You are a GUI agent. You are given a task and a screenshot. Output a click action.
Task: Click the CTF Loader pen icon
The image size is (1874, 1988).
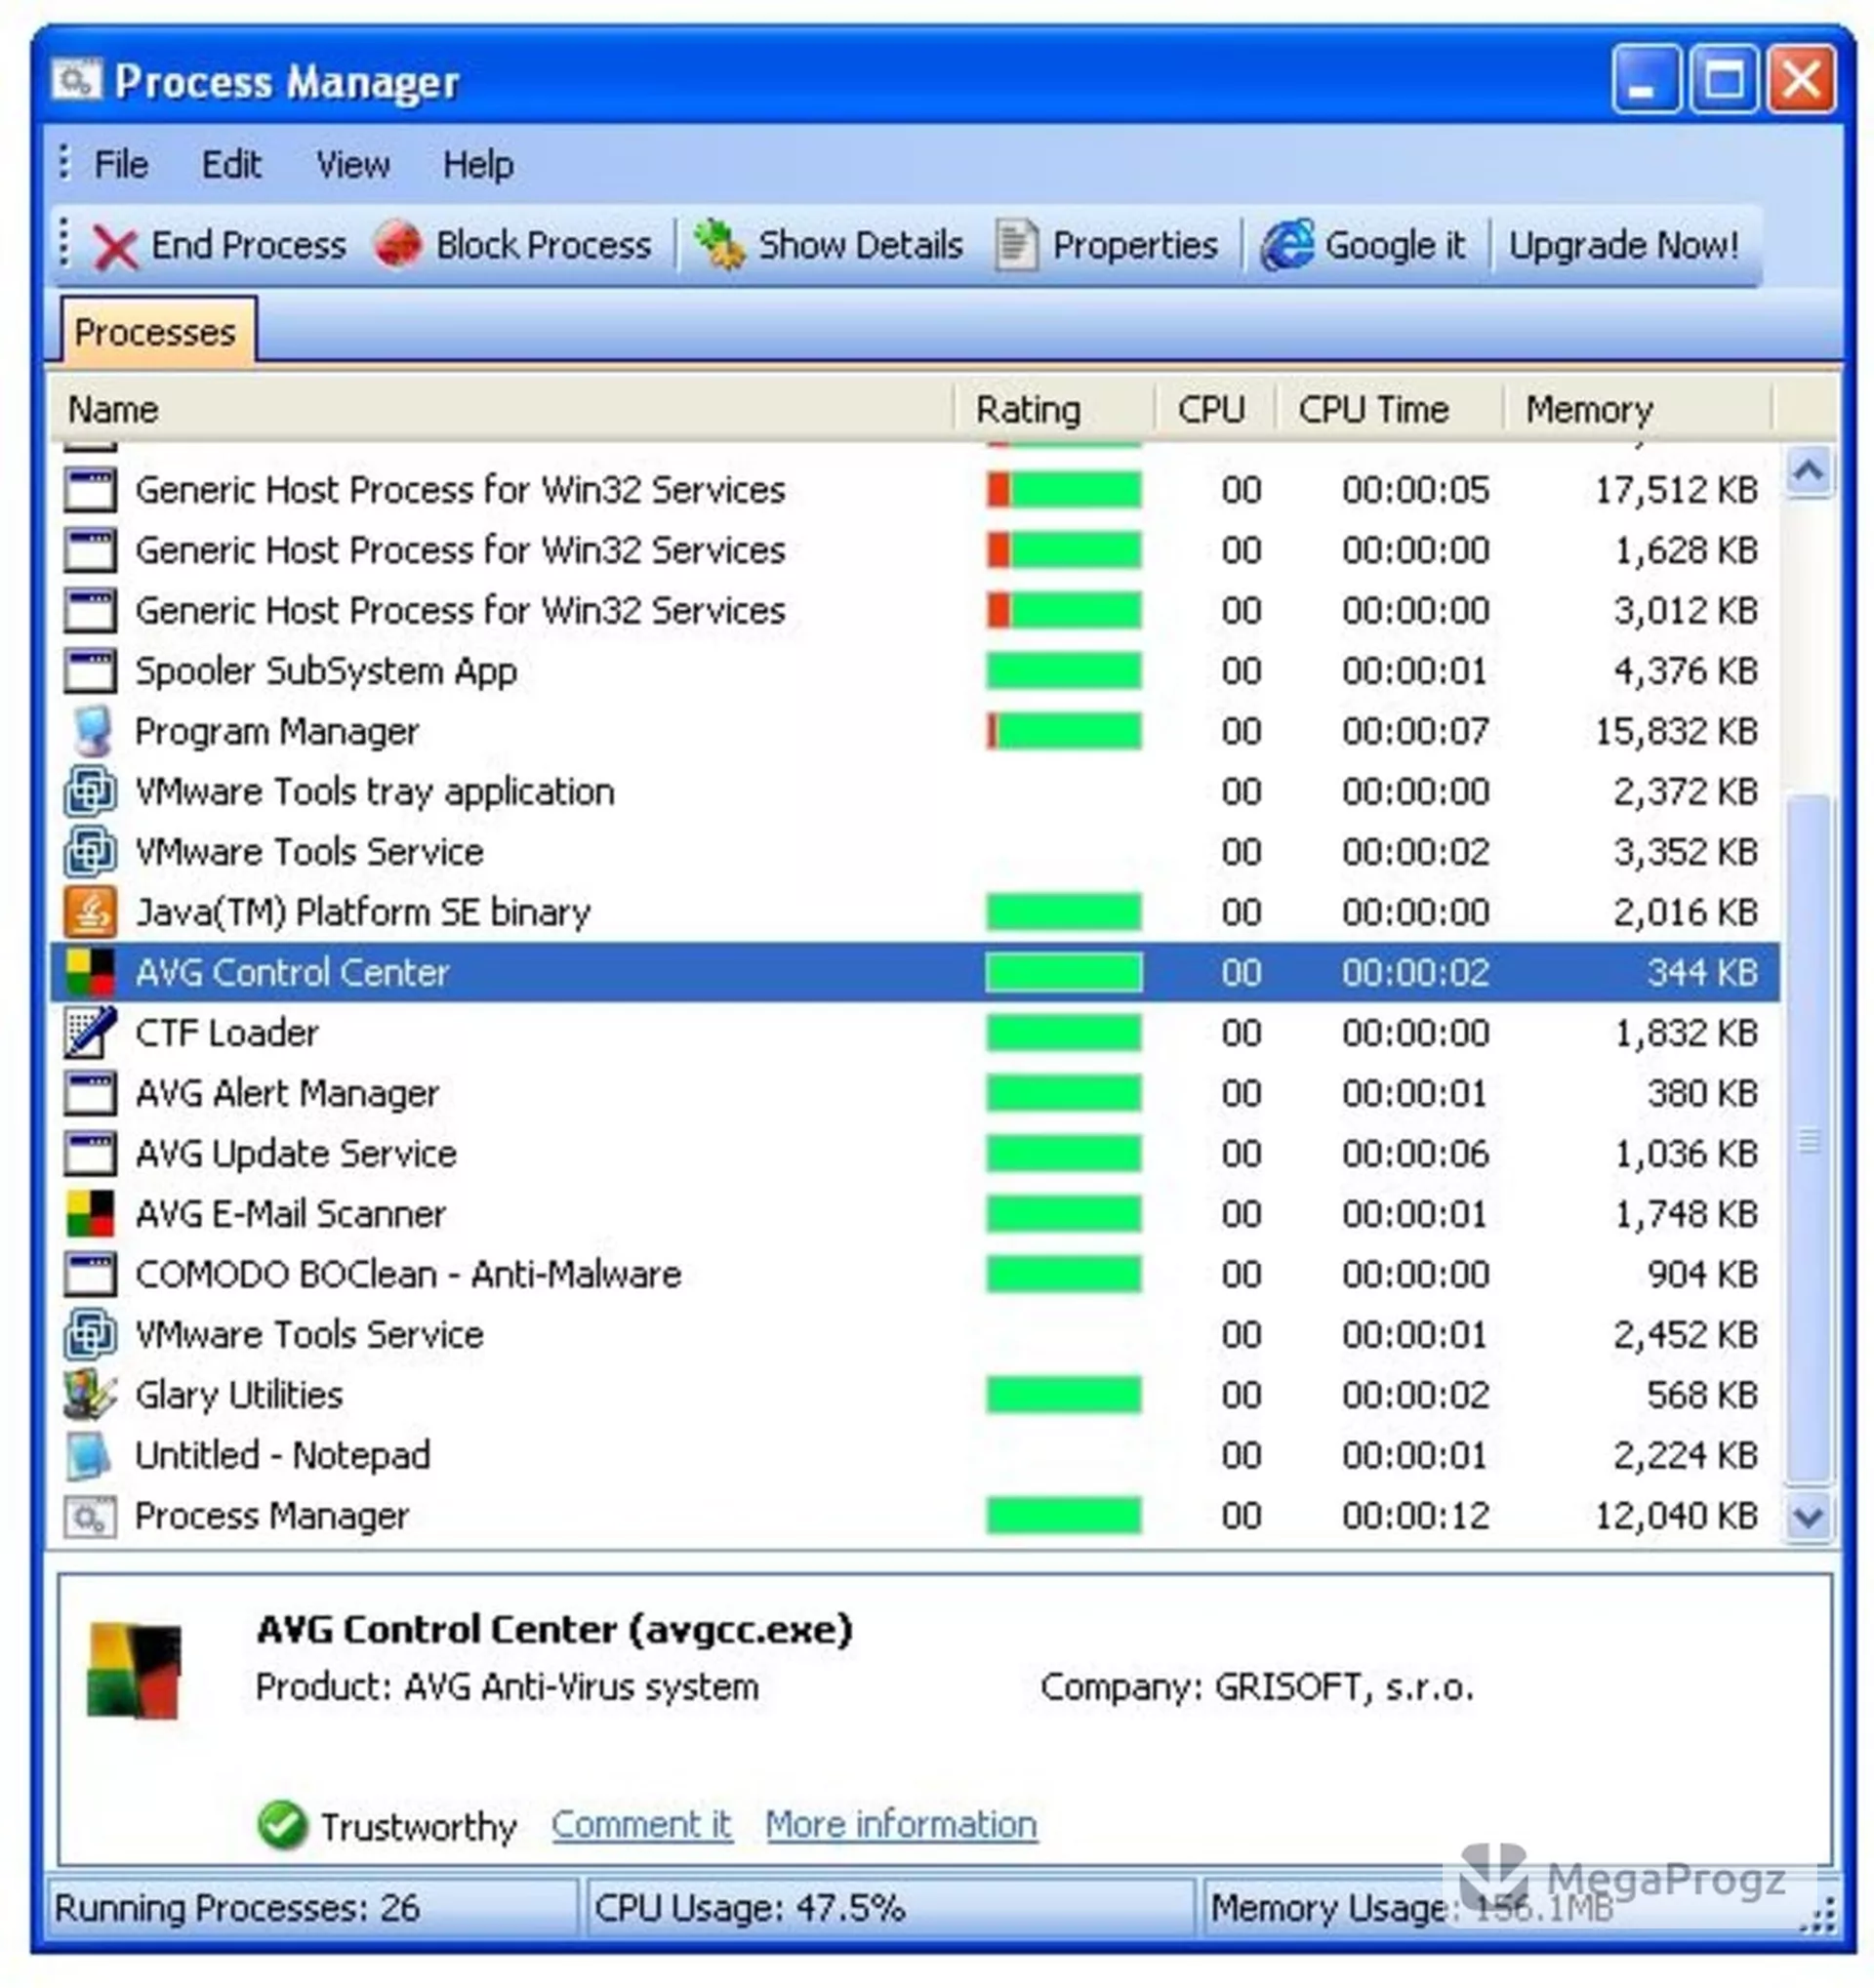pos(90,1033)
